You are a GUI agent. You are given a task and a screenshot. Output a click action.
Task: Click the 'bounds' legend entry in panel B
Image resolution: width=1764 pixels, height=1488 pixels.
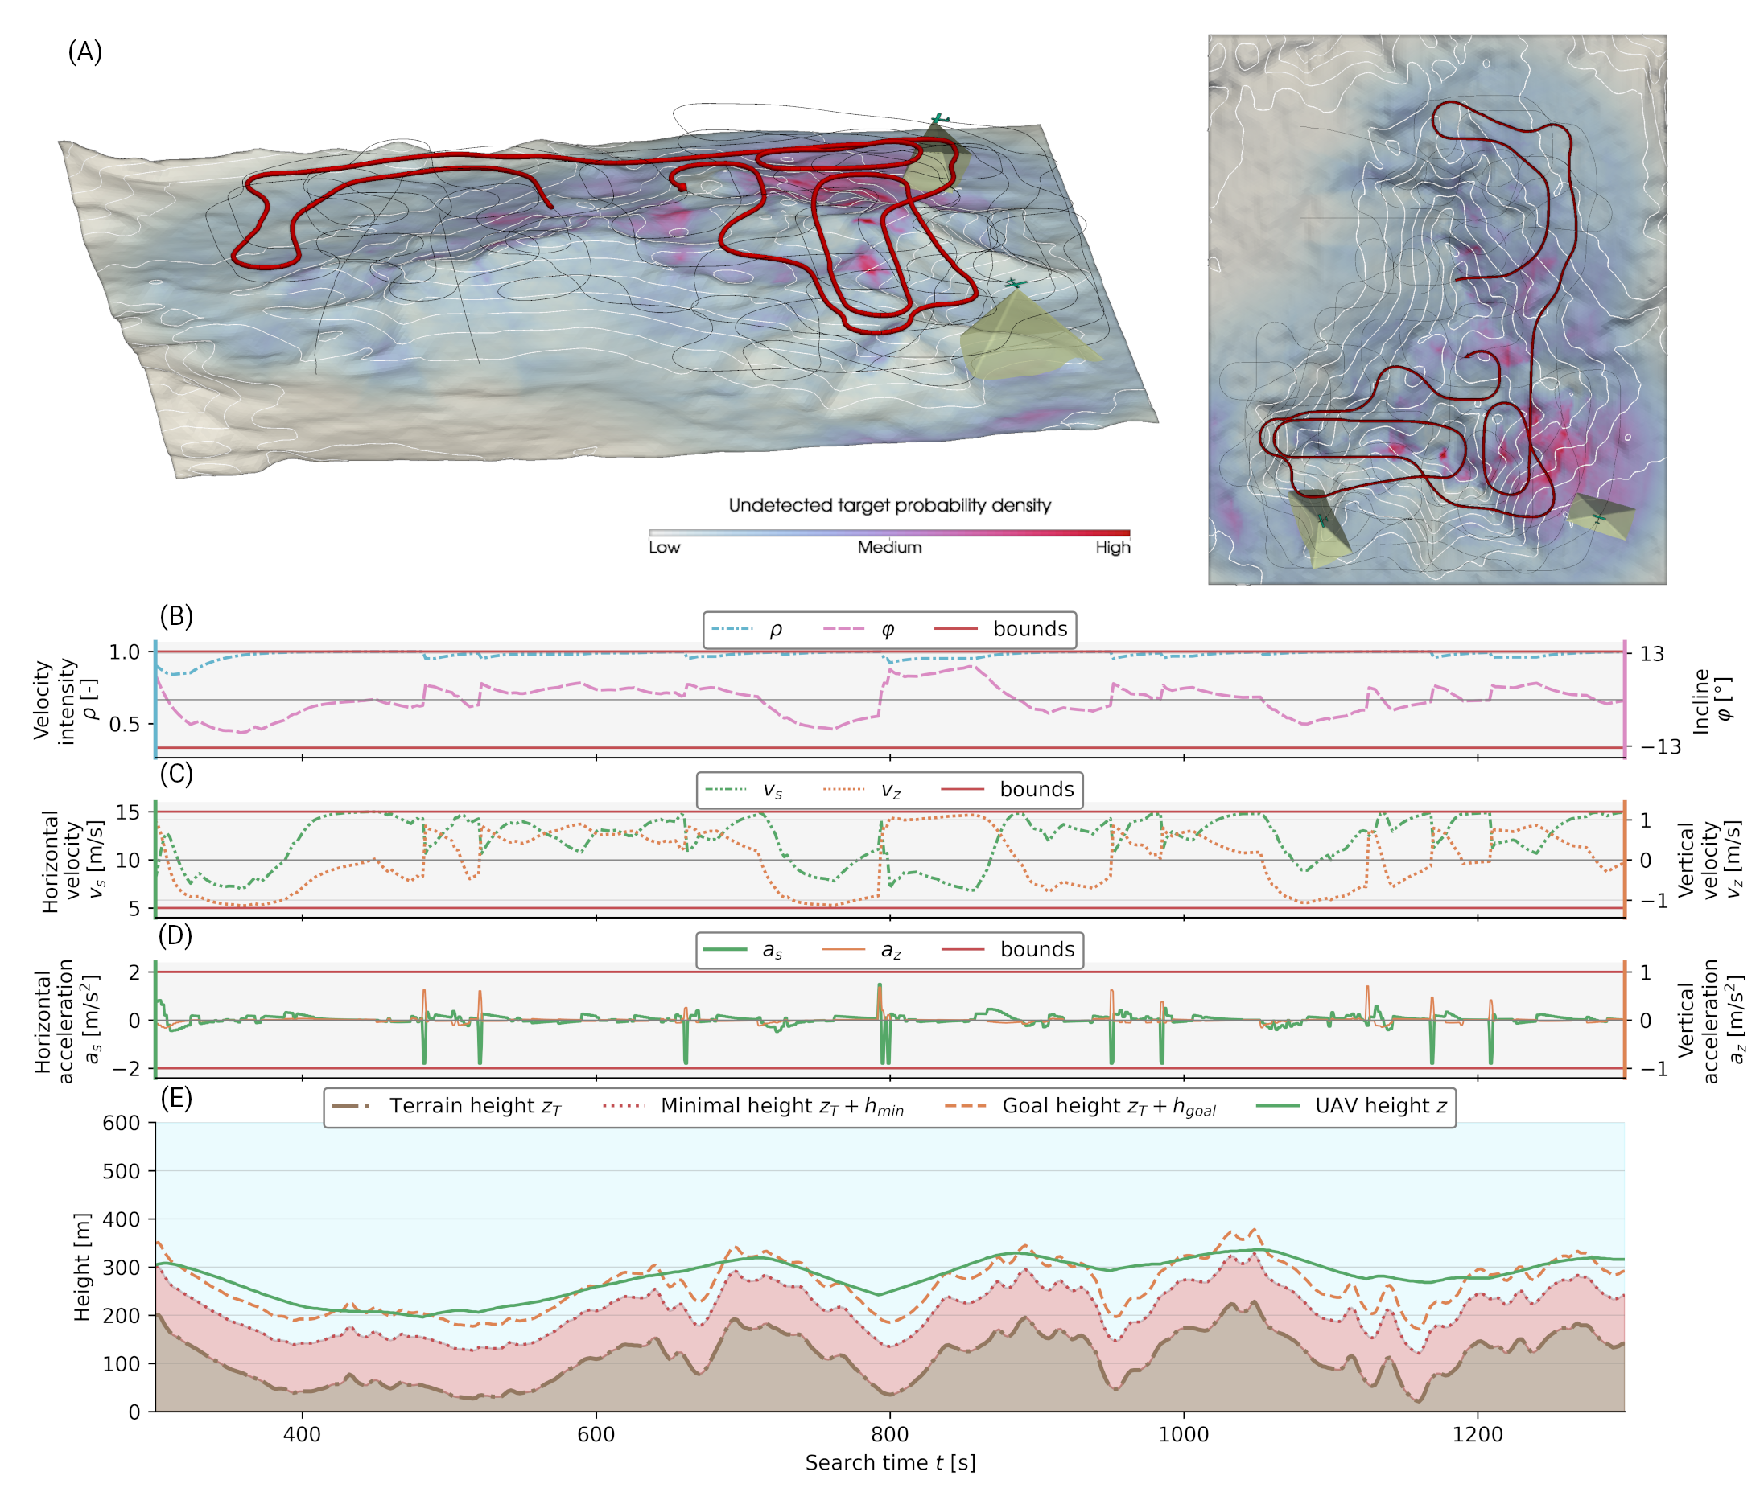tap(1001, 629)
